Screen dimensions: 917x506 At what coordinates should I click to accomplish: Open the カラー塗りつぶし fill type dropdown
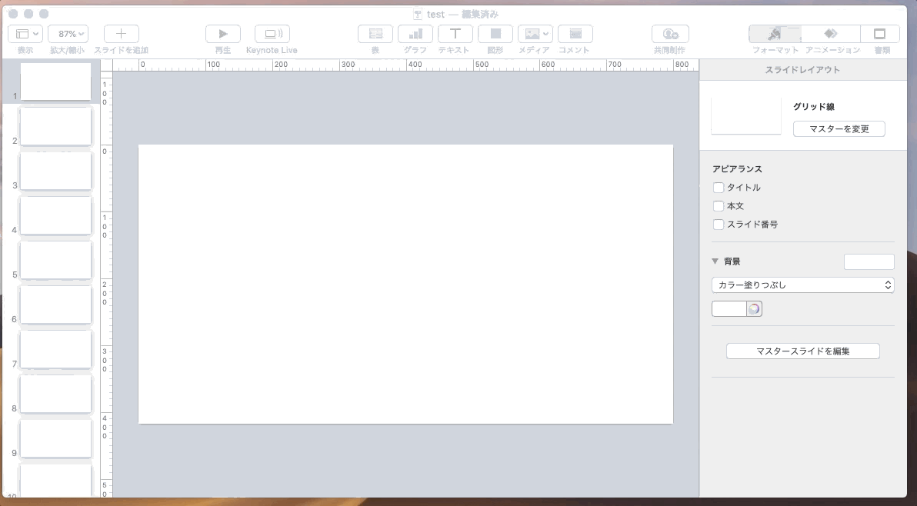coord(802,285)
